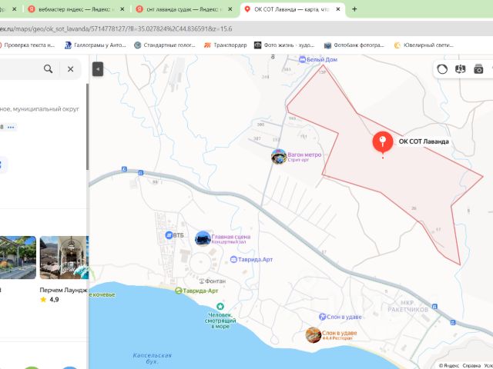The height and width of the screenshot is (369, 493).
Task: Open the street panoramas control
Action: pyautogui.click(x=461, y=69)
